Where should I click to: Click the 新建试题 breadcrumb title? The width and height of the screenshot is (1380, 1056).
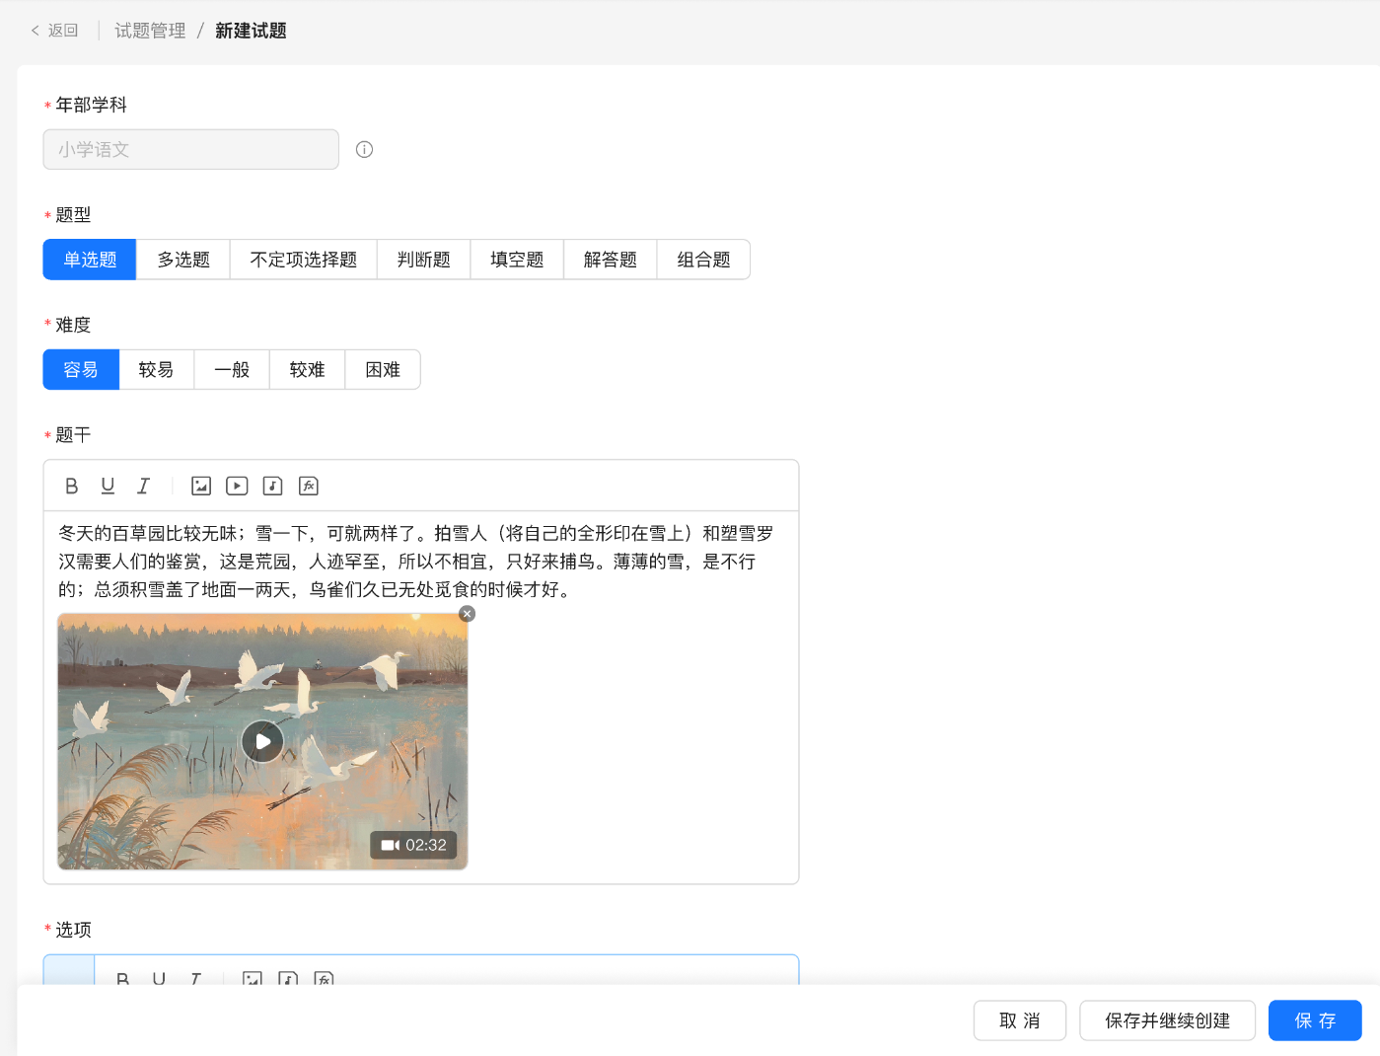point(251,31)
